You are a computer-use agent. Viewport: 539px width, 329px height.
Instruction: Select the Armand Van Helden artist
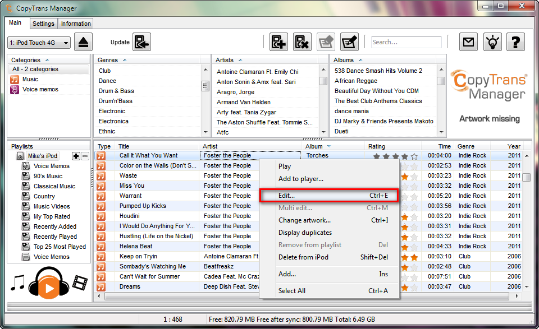pos(243,102)
